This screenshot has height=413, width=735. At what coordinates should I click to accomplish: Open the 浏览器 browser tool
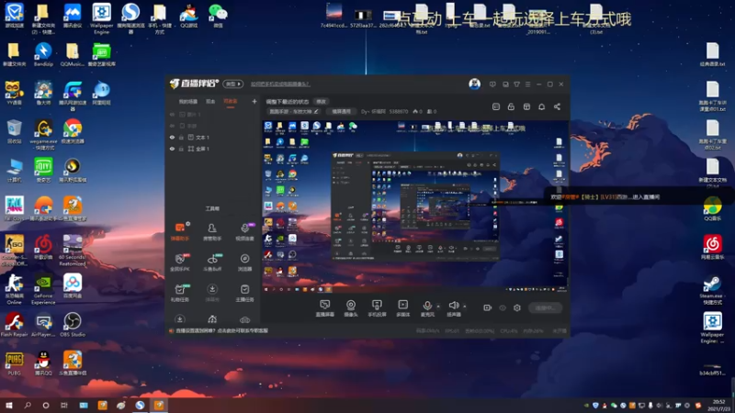tap(244, 262)
